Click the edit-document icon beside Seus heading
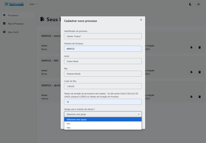 [42, 19]
